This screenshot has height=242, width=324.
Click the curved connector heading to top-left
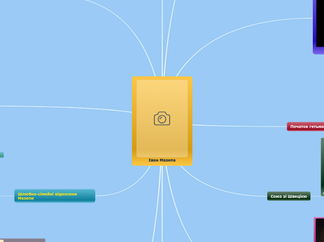[130, 23]
